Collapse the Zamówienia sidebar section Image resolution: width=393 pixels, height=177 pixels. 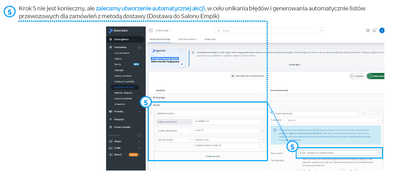tap(139, 47)
